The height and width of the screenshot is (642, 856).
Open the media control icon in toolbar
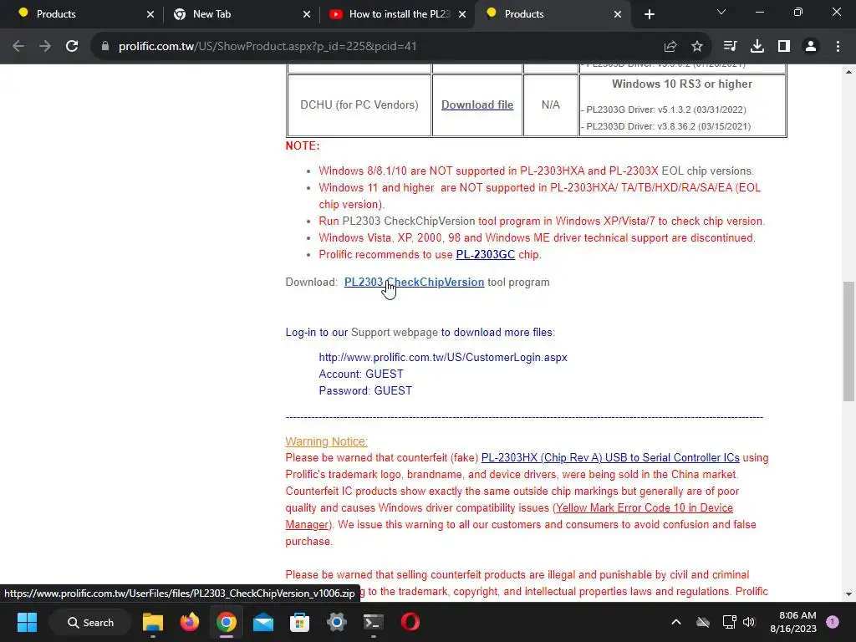click(x=730, y=47)
